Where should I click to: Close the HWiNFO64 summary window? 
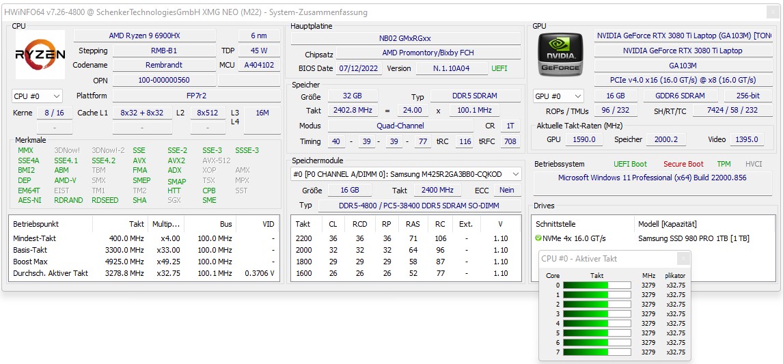coord(774,12)
